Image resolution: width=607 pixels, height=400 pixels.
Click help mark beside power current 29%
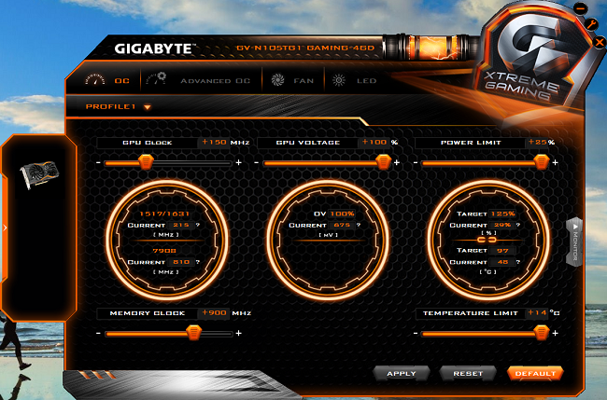pyautogui.click(x=518, y=225)
